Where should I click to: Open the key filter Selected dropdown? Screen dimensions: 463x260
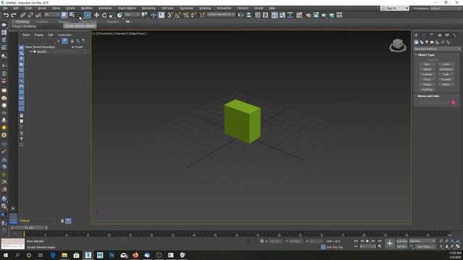[x=422, y=241]
